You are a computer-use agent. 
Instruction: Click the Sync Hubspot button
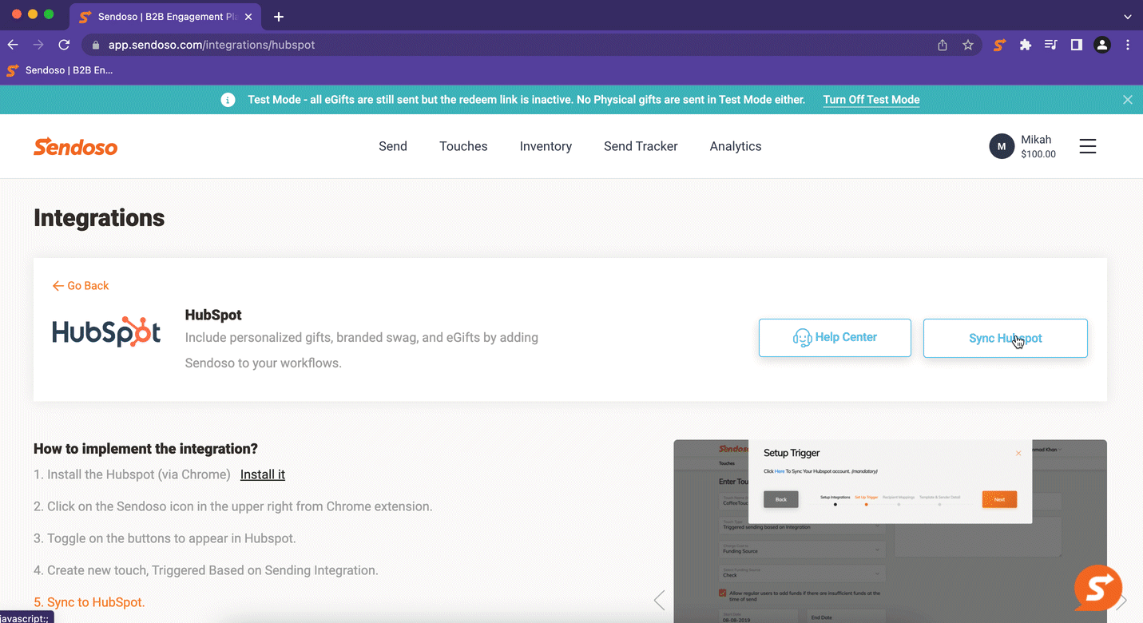[1005, 339]
